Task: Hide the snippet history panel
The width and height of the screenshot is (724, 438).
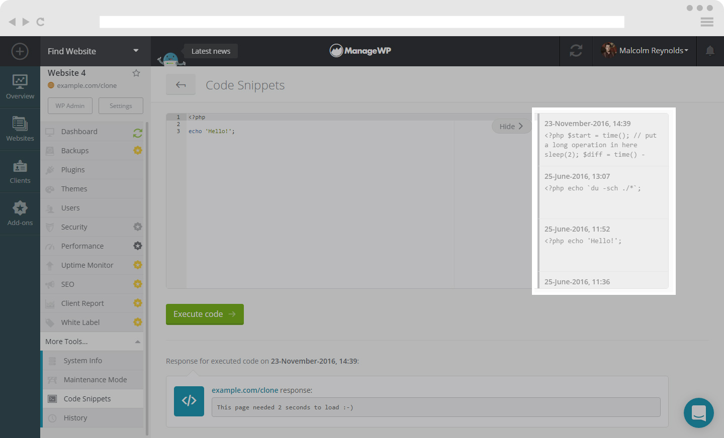Action: (x=511, y=126)
